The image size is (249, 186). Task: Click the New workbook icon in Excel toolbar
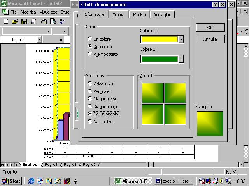pos(6,21)
